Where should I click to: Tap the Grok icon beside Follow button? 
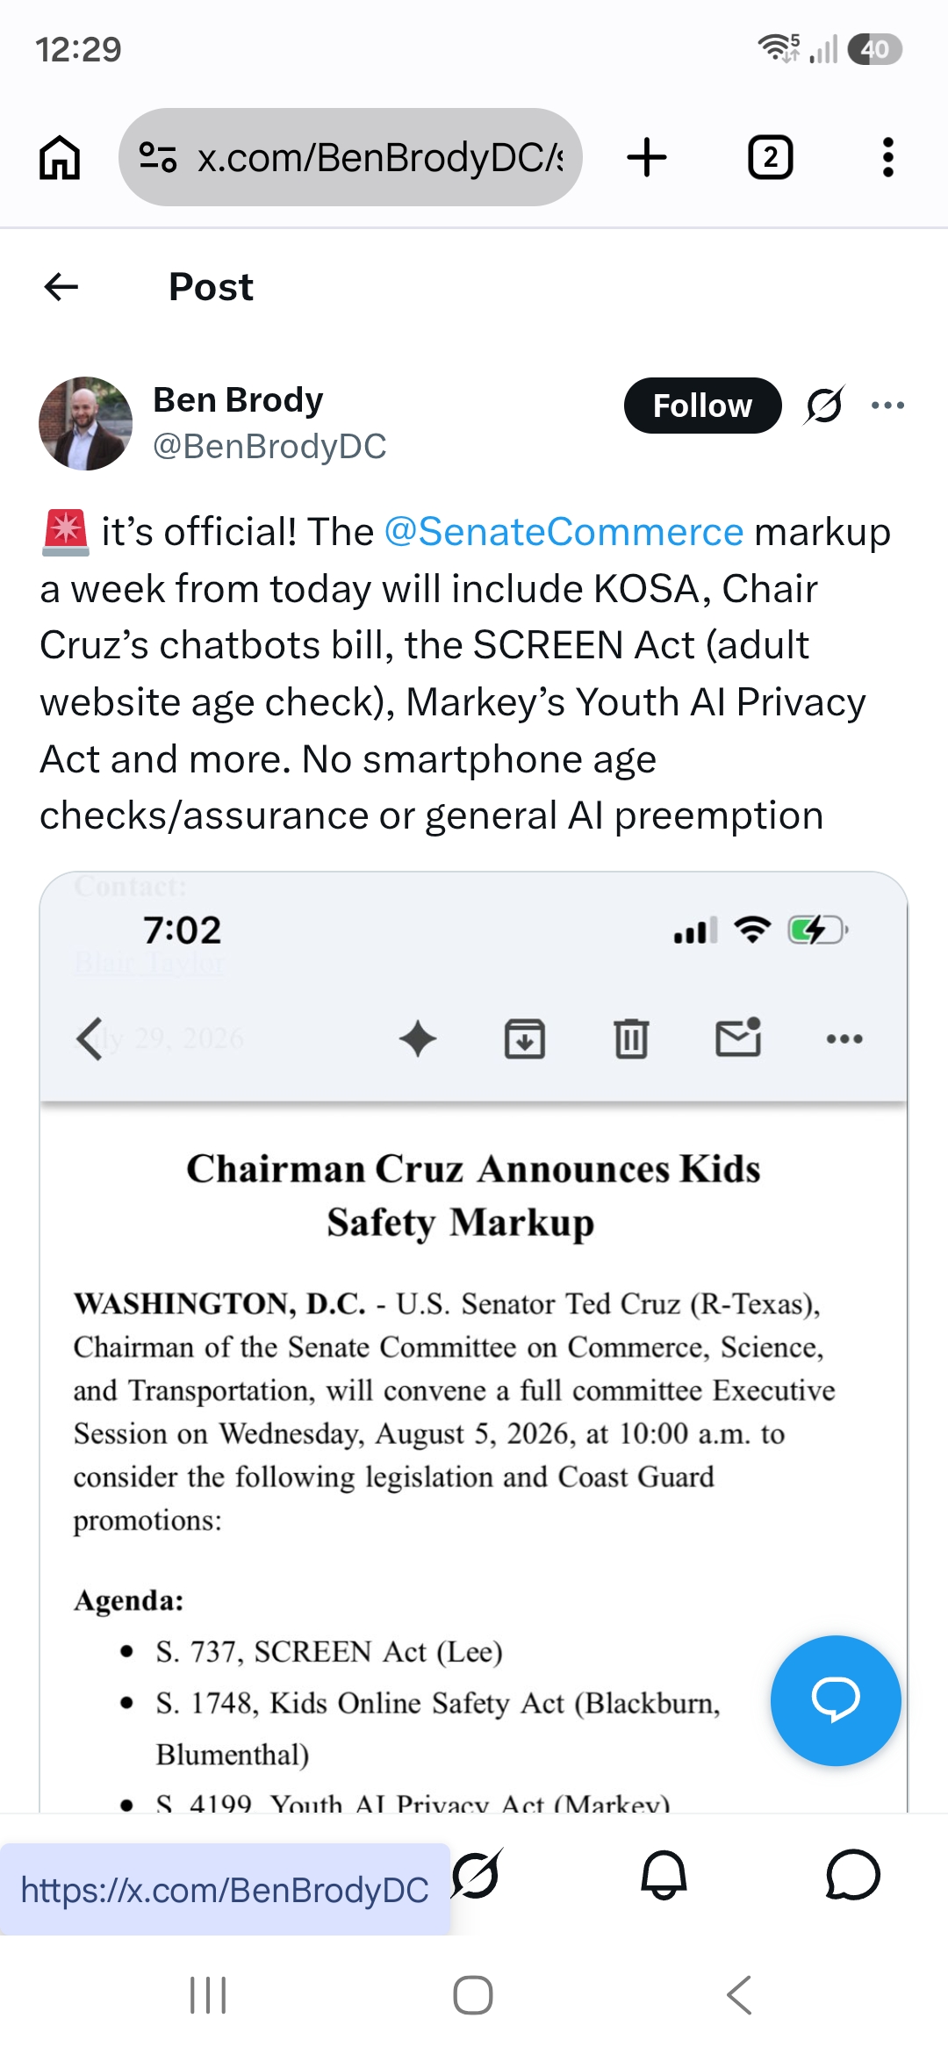pos(824,406)
